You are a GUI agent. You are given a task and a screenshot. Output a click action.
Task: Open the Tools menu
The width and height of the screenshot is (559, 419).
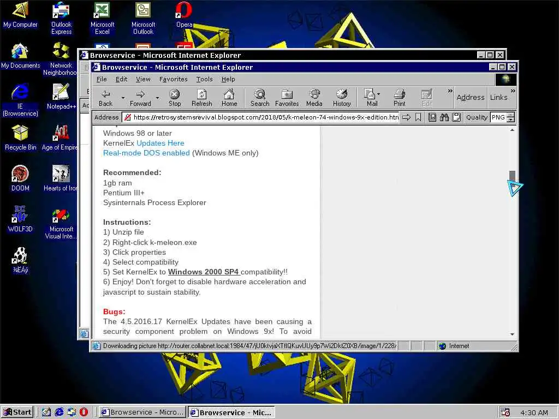tap(204, 79)
